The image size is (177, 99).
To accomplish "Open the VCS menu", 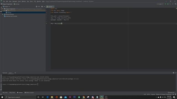I will (35, 1).
